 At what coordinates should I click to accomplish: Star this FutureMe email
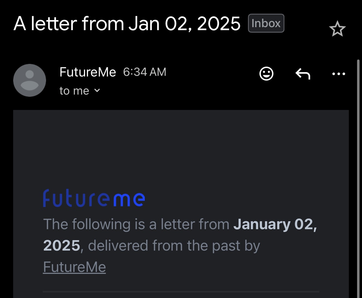coord(337,29)
